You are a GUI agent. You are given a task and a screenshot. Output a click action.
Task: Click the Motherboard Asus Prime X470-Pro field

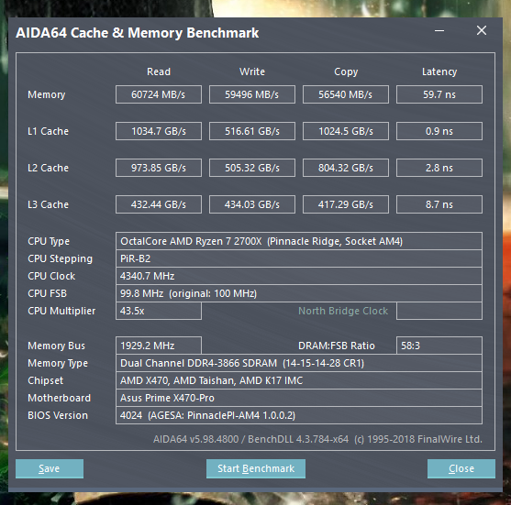[299, 398]
